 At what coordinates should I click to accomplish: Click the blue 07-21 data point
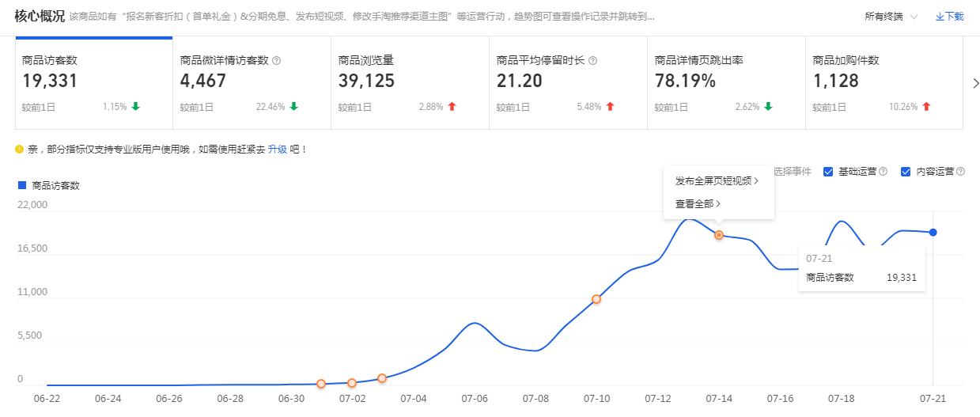(x=933, y=232)
